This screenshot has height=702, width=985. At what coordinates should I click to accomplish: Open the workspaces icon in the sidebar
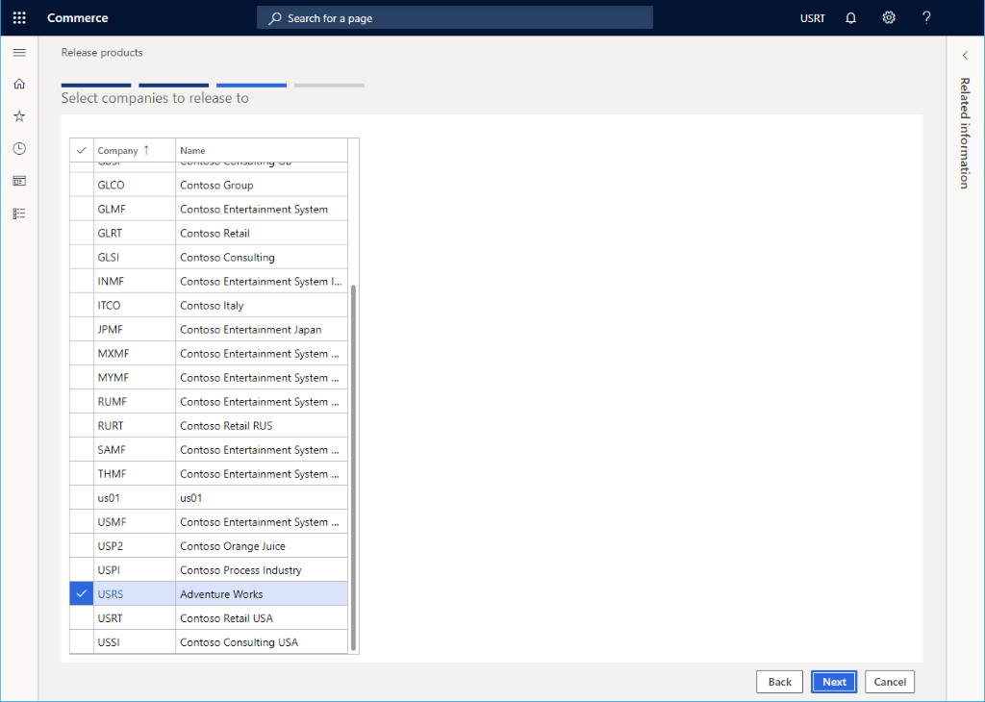click(18, 180)
